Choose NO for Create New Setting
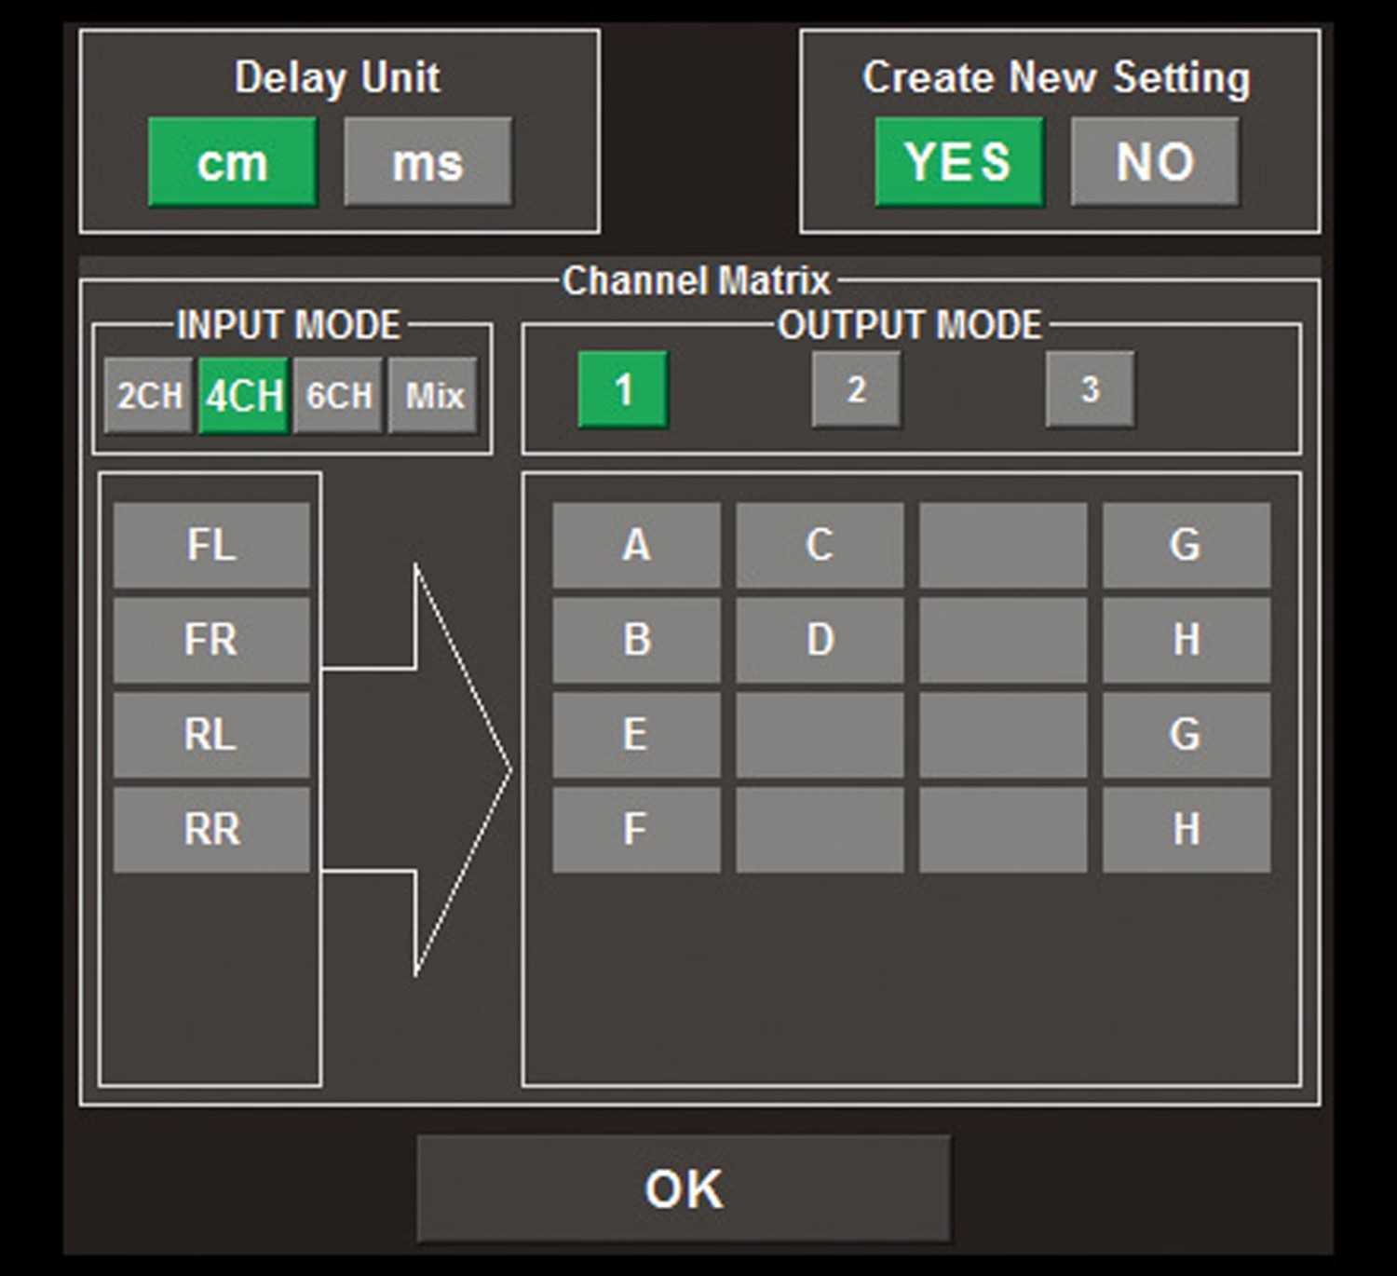Screen dimensions: 1397x1276 coord(1155,162)
